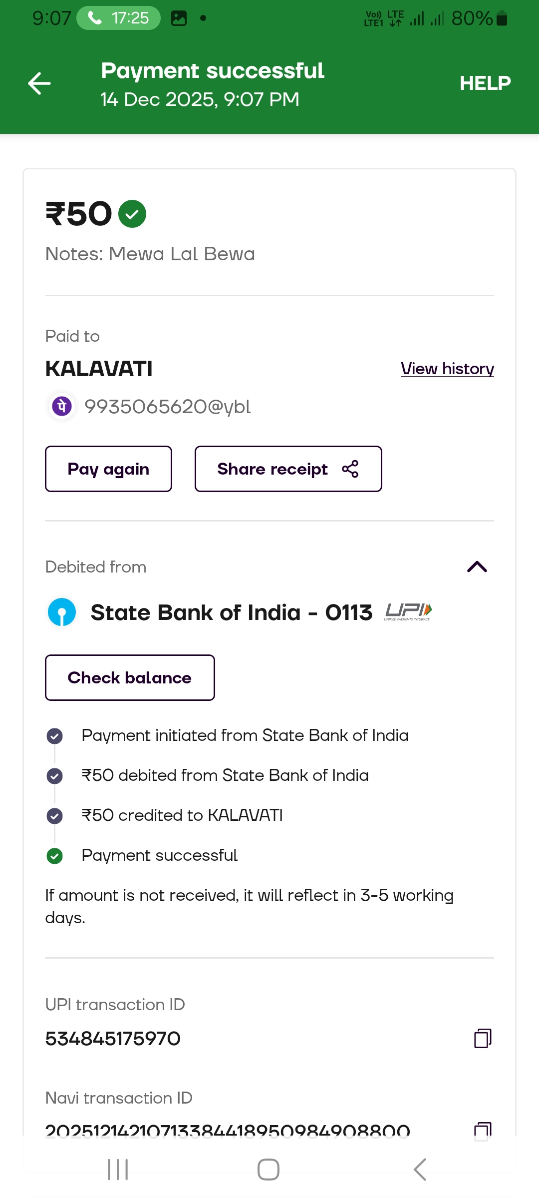
Task: Tap the PhonePe icon beside UPI address
Action: click(62, 406)
